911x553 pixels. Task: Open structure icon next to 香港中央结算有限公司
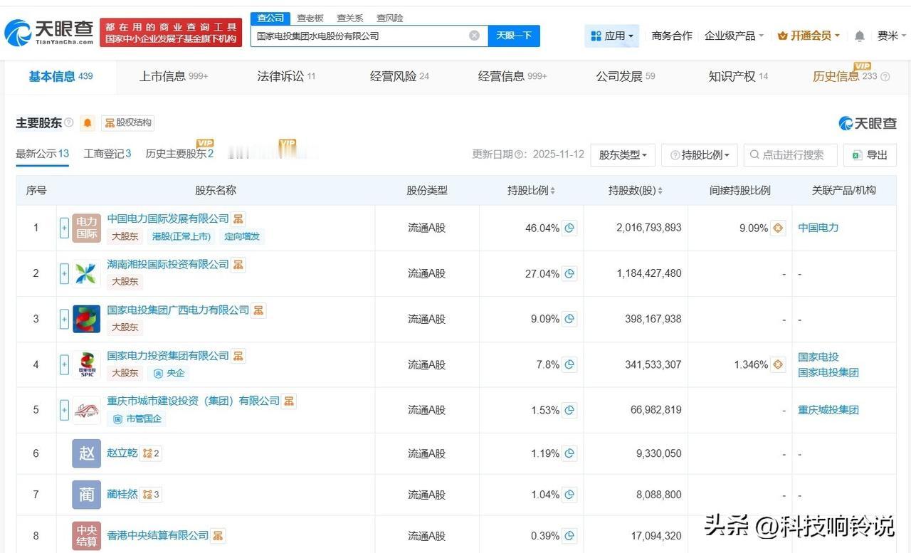click(218, 534)
